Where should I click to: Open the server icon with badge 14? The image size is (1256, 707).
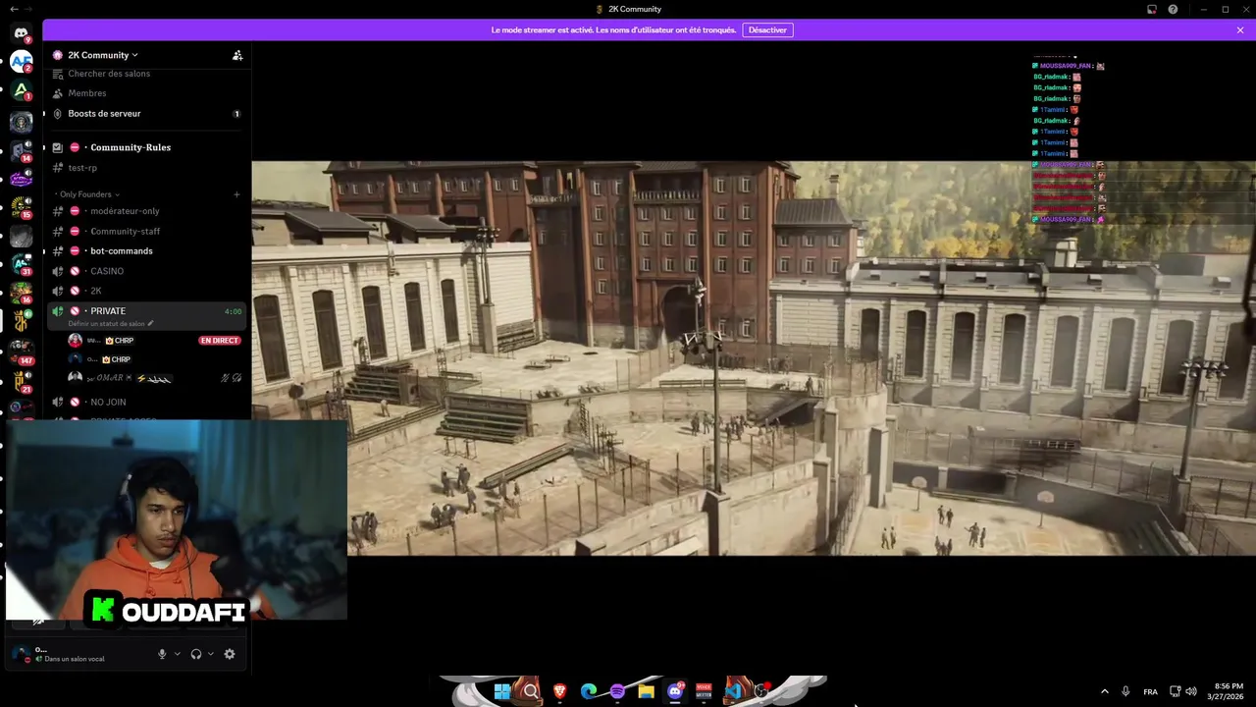pos(21,150)
